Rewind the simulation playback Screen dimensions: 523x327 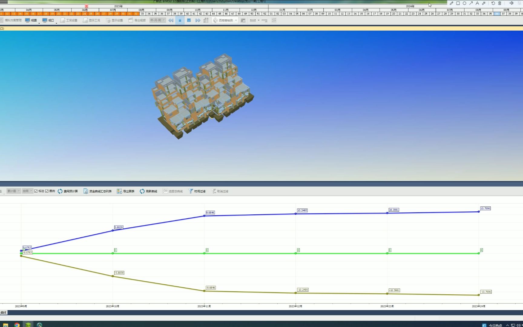click(171, 20)
